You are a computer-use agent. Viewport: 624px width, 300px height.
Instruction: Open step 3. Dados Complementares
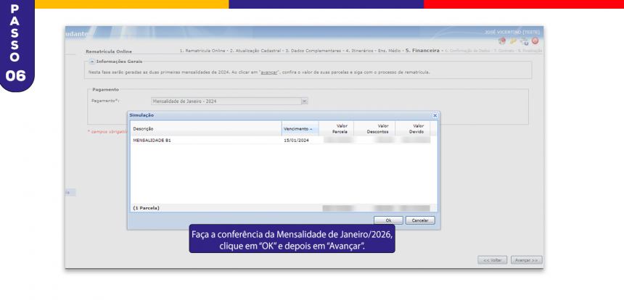click(x=313, y=51)
